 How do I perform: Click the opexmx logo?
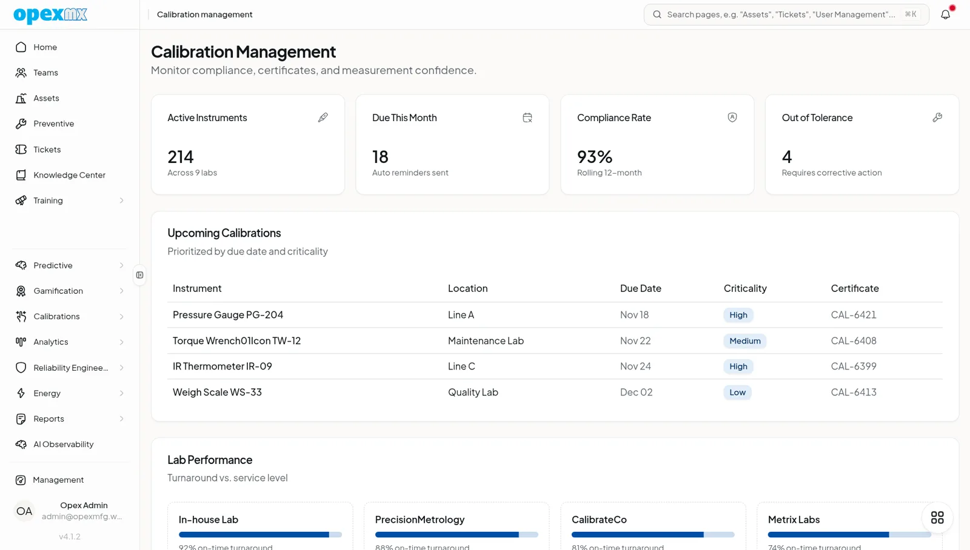pos(50,15)
